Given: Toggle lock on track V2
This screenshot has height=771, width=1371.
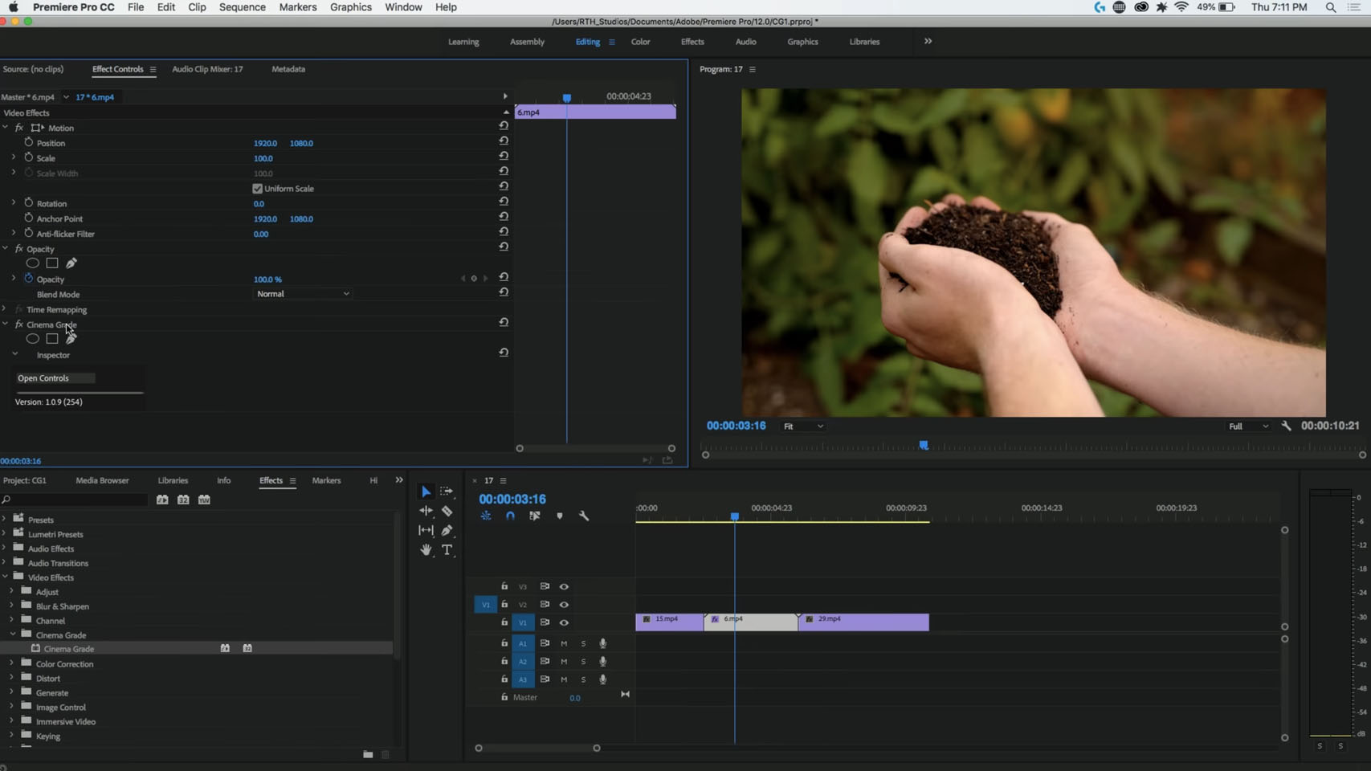Looking at the screenshot, I should point(504,604).
